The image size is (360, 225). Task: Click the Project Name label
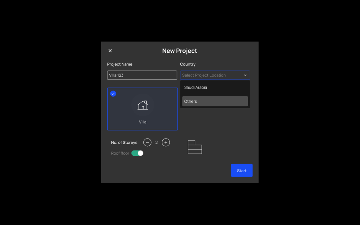[120, 64]
